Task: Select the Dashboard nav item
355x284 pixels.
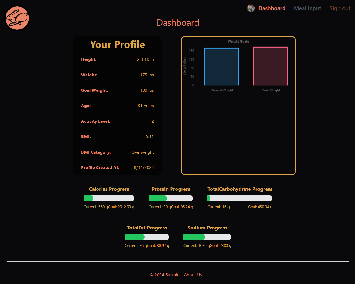Action: click(272, 8)
